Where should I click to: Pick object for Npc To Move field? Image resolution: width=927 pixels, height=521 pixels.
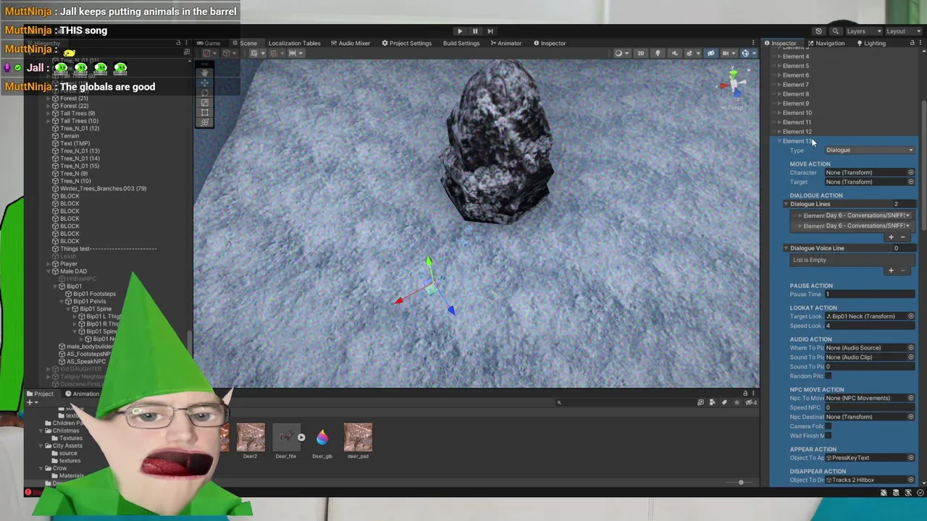pos(911,398)
